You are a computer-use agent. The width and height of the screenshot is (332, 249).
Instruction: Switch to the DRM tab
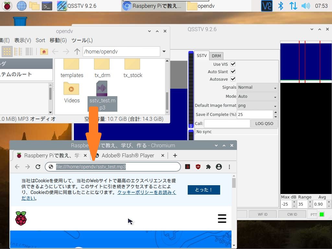[216, 56]
